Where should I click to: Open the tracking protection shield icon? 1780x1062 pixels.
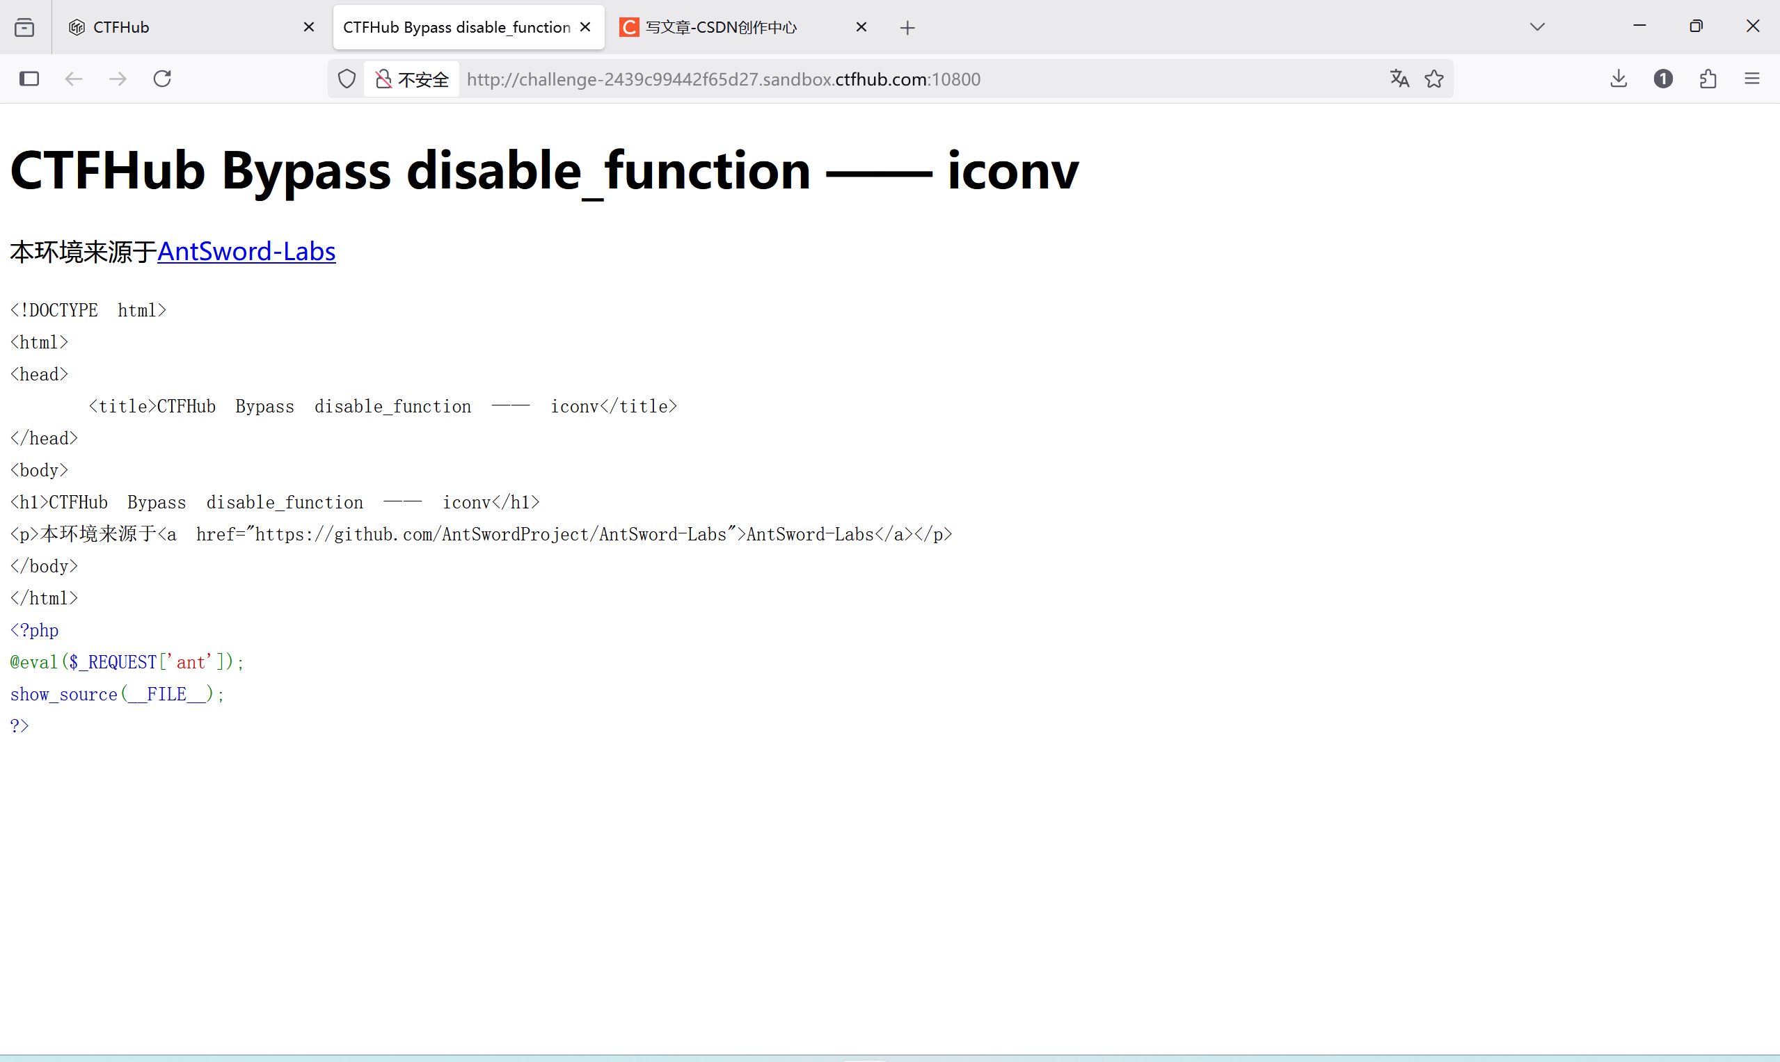(x=347, y=79)
